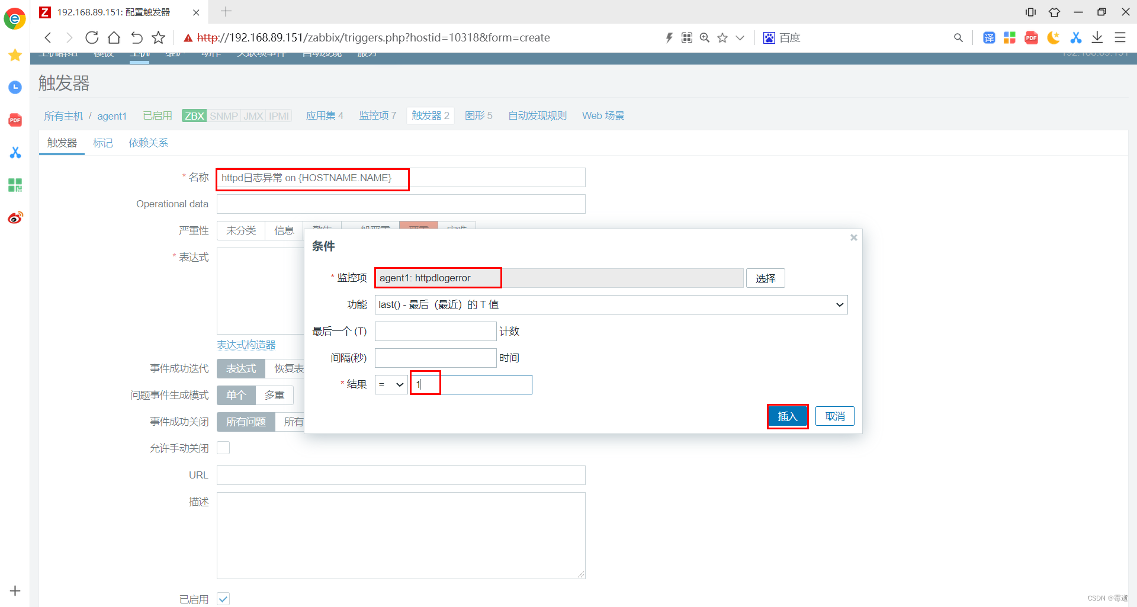Open the sidebar green grid apps icon
The image size is (1137, 607).
point(15,185)
